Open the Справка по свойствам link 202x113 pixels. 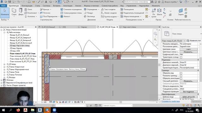(171, 101)
